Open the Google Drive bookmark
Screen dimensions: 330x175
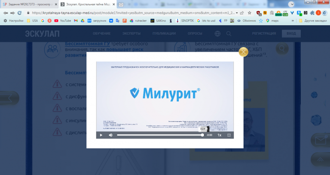82,21
